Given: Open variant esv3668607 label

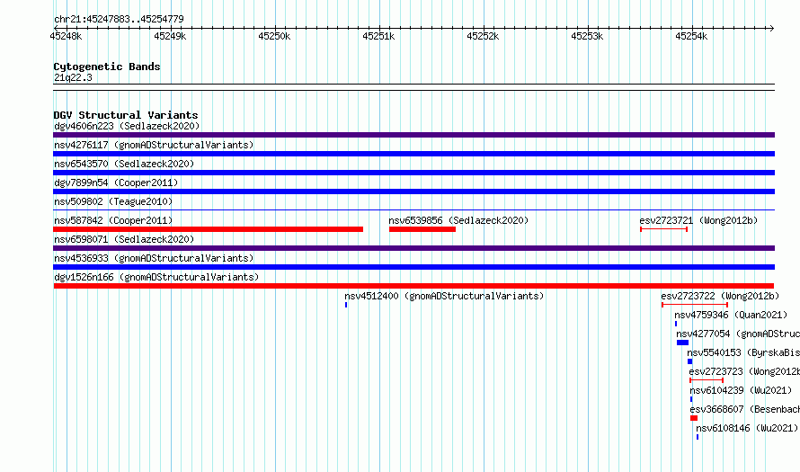Looking at the screenshot, I should (744, 409).
